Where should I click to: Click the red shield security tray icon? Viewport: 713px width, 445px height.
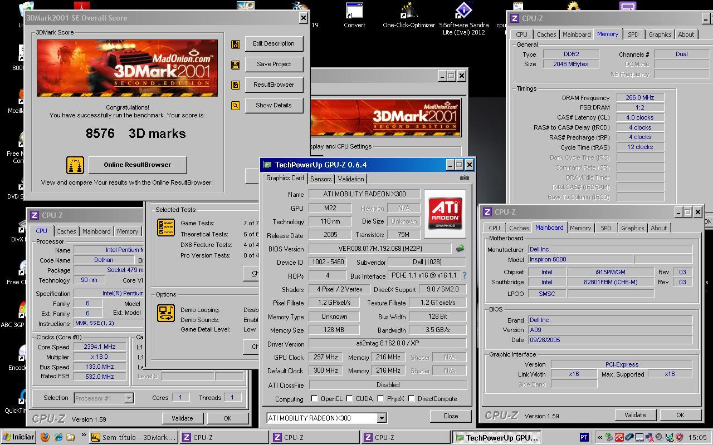(679, 437)
